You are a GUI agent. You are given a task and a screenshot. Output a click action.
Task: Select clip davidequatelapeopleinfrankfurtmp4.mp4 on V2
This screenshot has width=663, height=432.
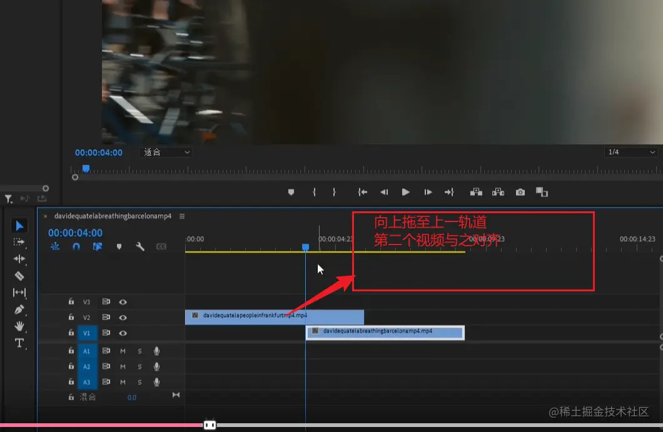point(275,317)
